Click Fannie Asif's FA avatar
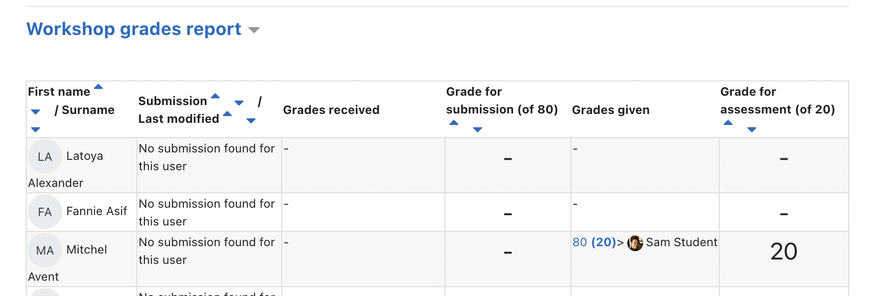The image size is (873, 296). click(x=45, y=212)
